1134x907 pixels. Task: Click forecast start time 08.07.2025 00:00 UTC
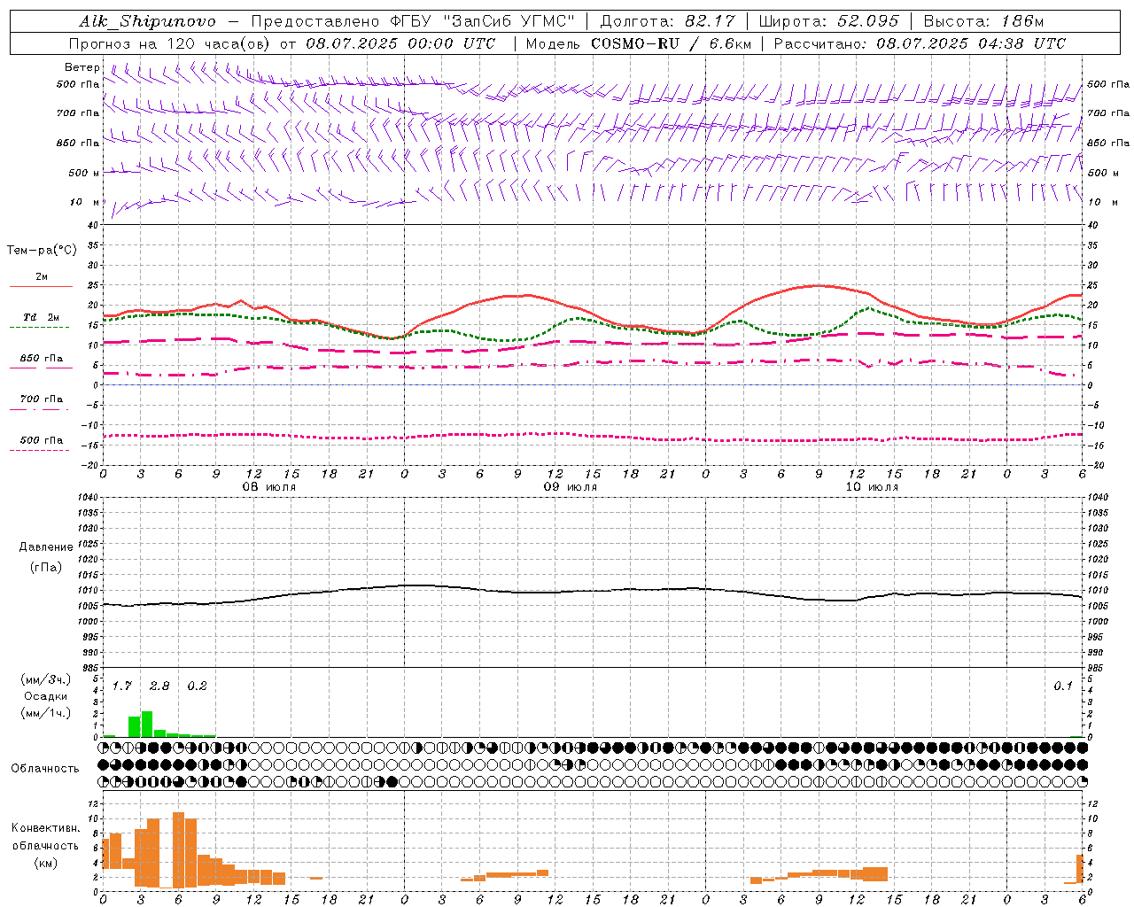[400, 43]
